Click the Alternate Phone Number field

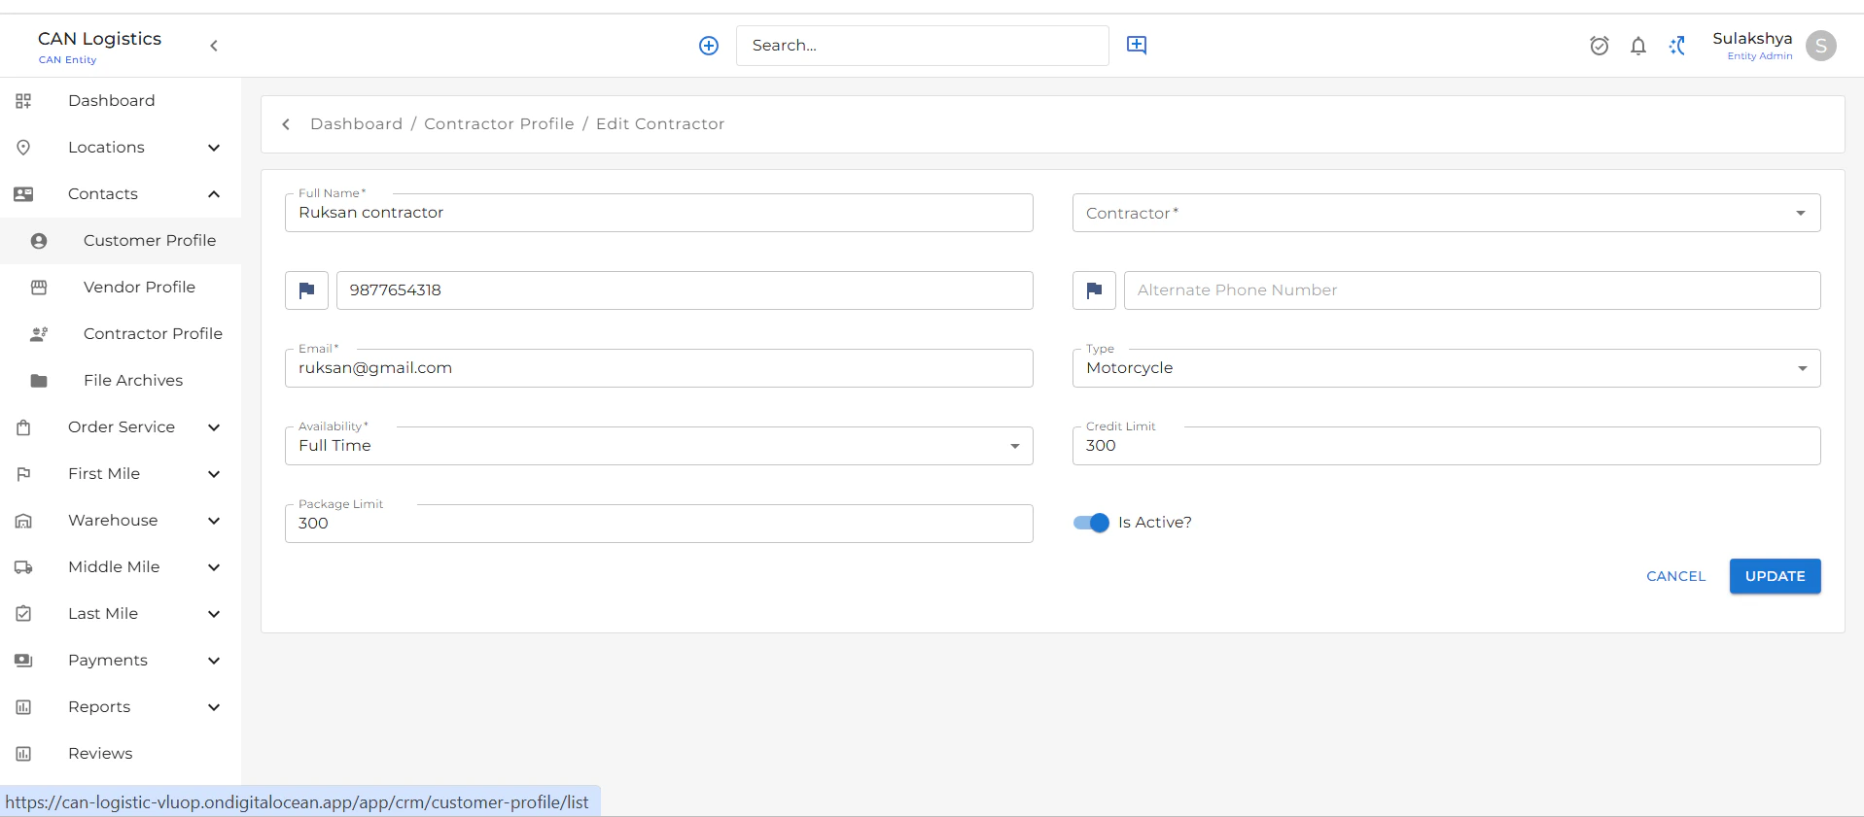coord(1472,290)
